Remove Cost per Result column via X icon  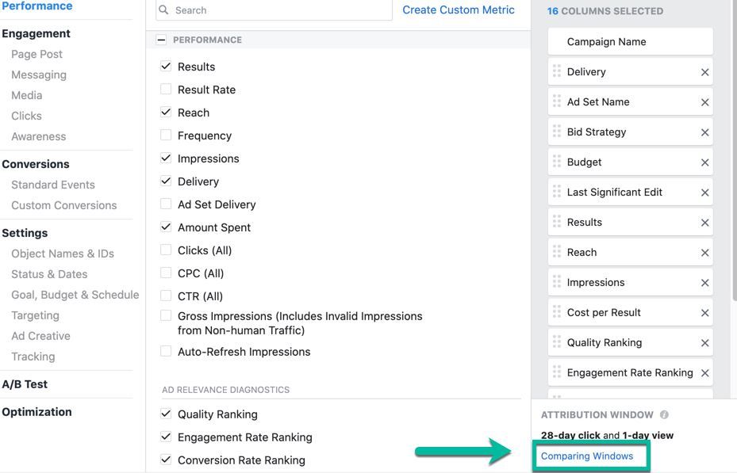click(704, 312)
